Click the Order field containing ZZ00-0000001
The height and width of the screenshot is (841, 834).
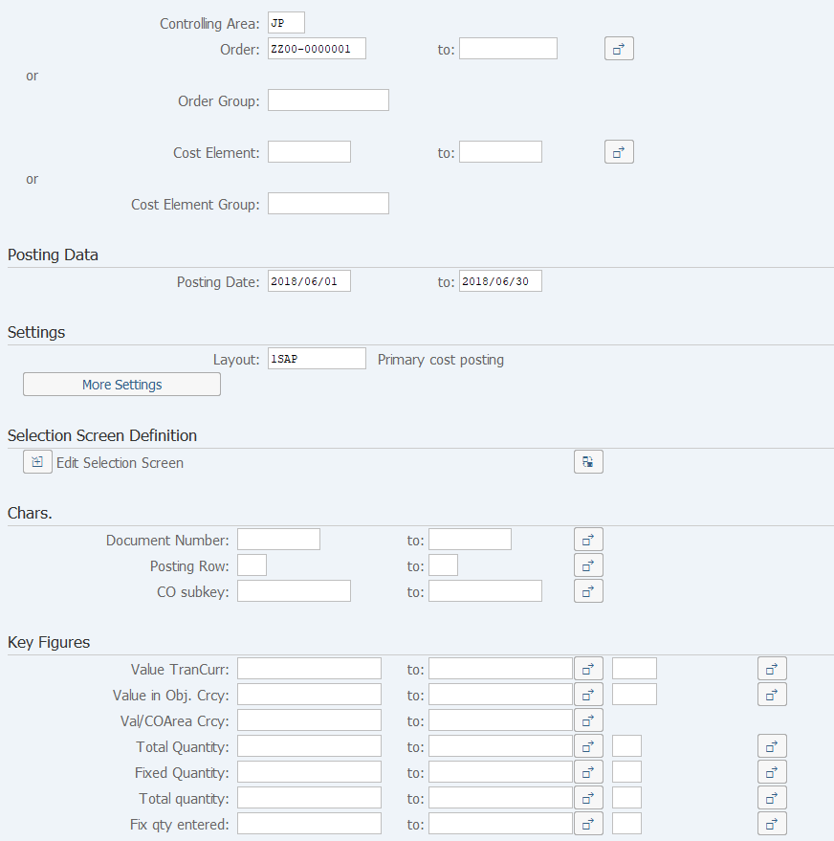click(x=316, y=48)
